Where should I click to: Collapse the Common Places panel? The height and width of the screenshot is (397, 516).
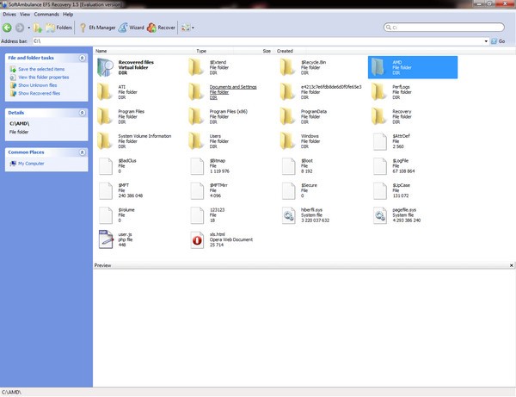(82, 152)
